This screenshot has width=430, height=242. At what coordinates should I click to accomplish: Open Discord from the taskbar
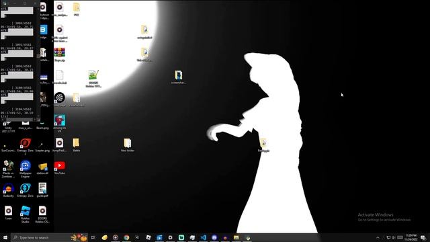214,237
